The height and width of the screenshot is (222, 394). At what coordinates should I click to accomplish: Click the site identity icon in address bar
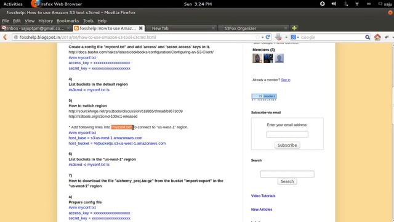coord(16,37)
